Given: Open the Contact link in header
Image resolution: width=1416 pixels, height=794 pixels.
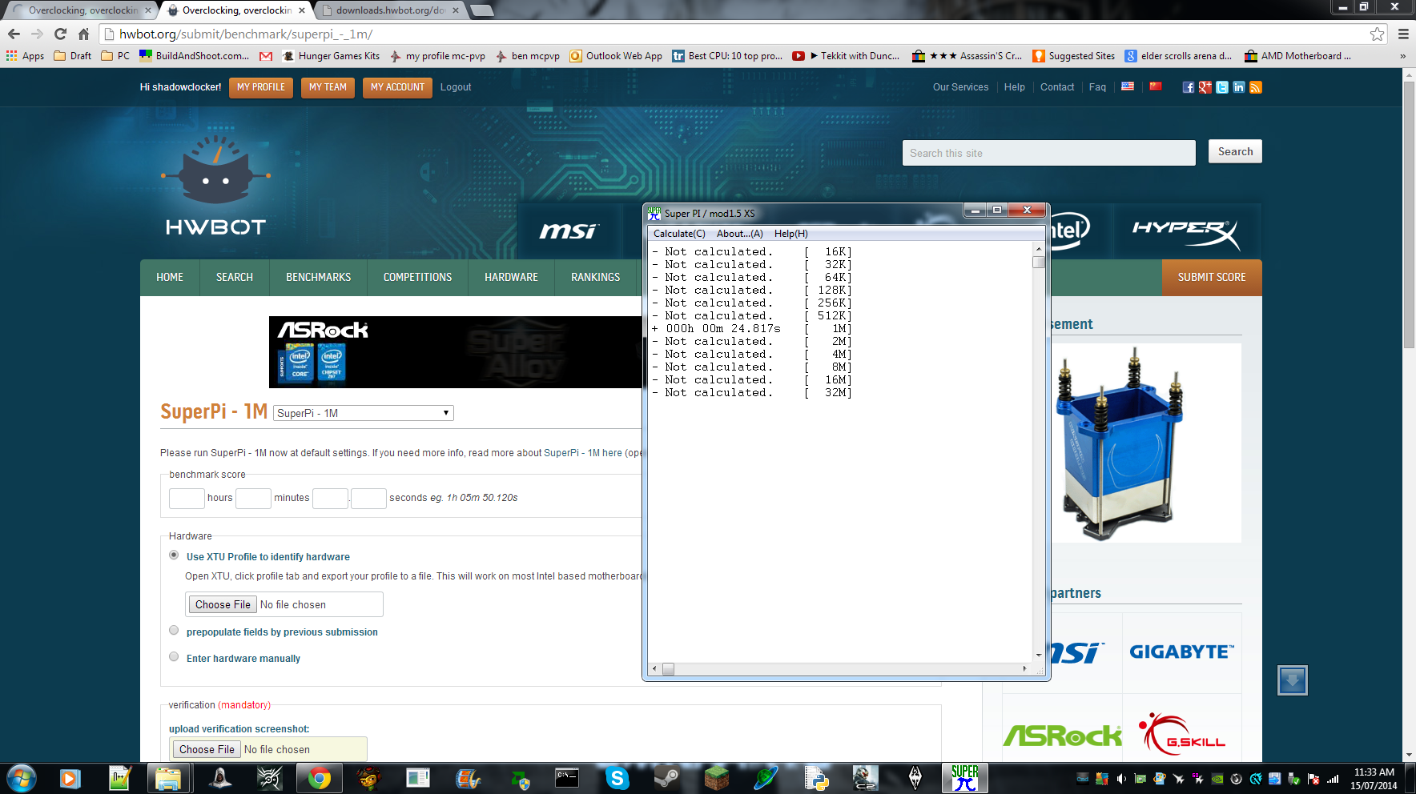Looking at the screenshot, I should 1057,87.
